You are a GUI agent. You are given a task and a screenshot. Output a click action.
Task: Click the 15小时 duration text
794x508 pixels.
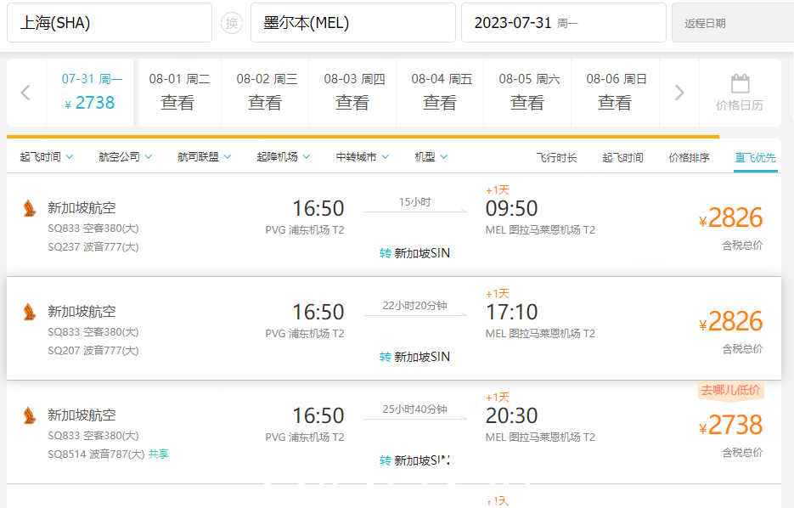414,202
